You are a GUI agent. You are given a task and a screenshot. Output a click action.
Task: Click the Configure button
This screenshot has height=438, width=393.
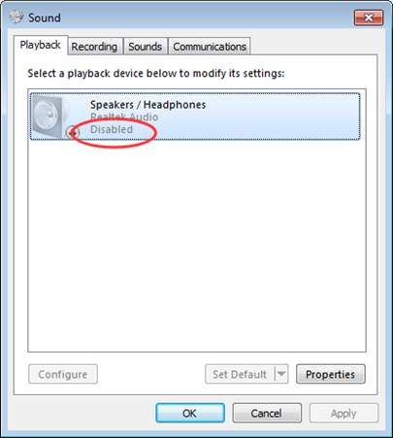(63, 374)
